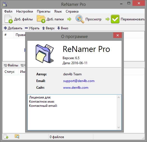This screenshot has width=147, height=142.
Task: Click the support@den4b.com email link
Action: (x=79, y=81)
